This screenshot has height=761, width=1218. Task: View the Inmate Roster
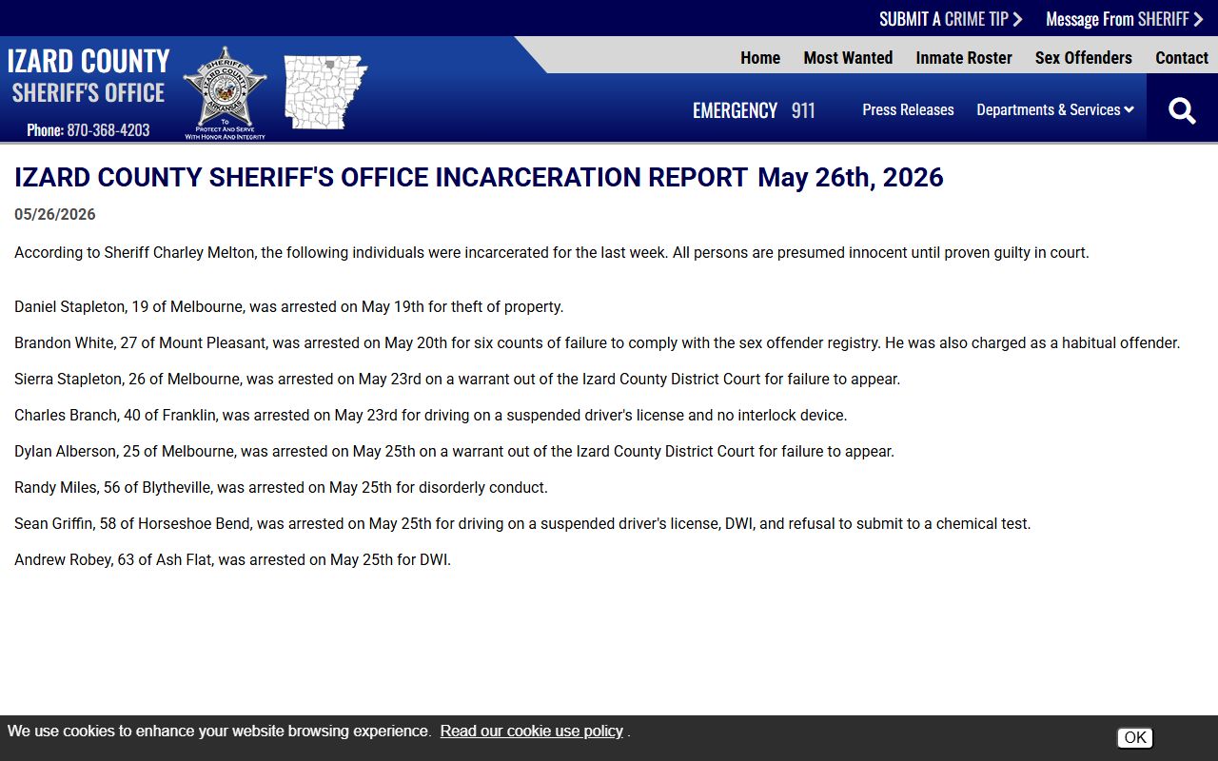click(964, 58)
